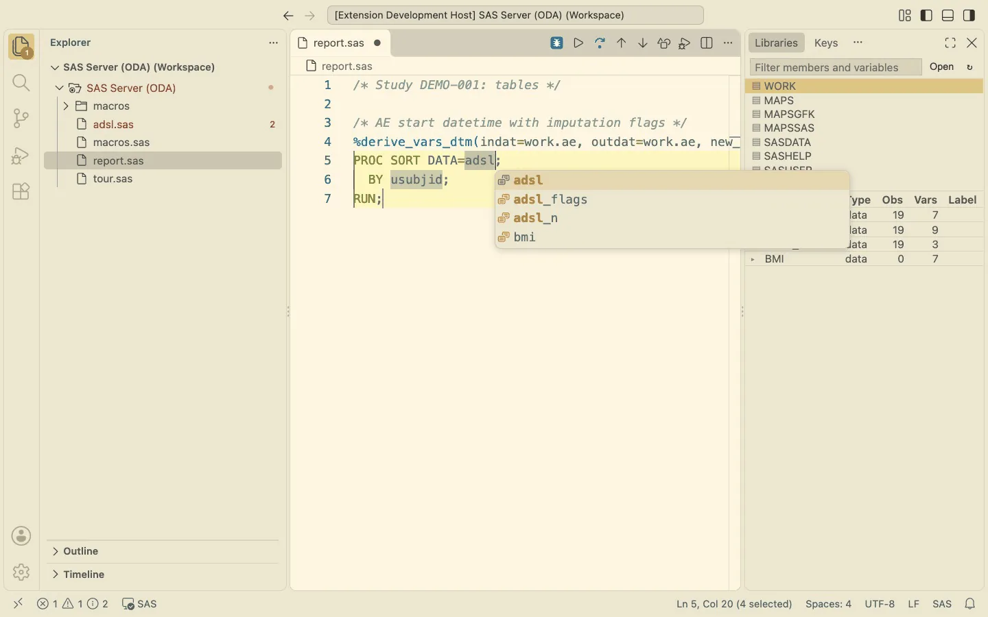Select the report.sas editor tab
The height and width of the screenshot is (617, 988).
340,43
